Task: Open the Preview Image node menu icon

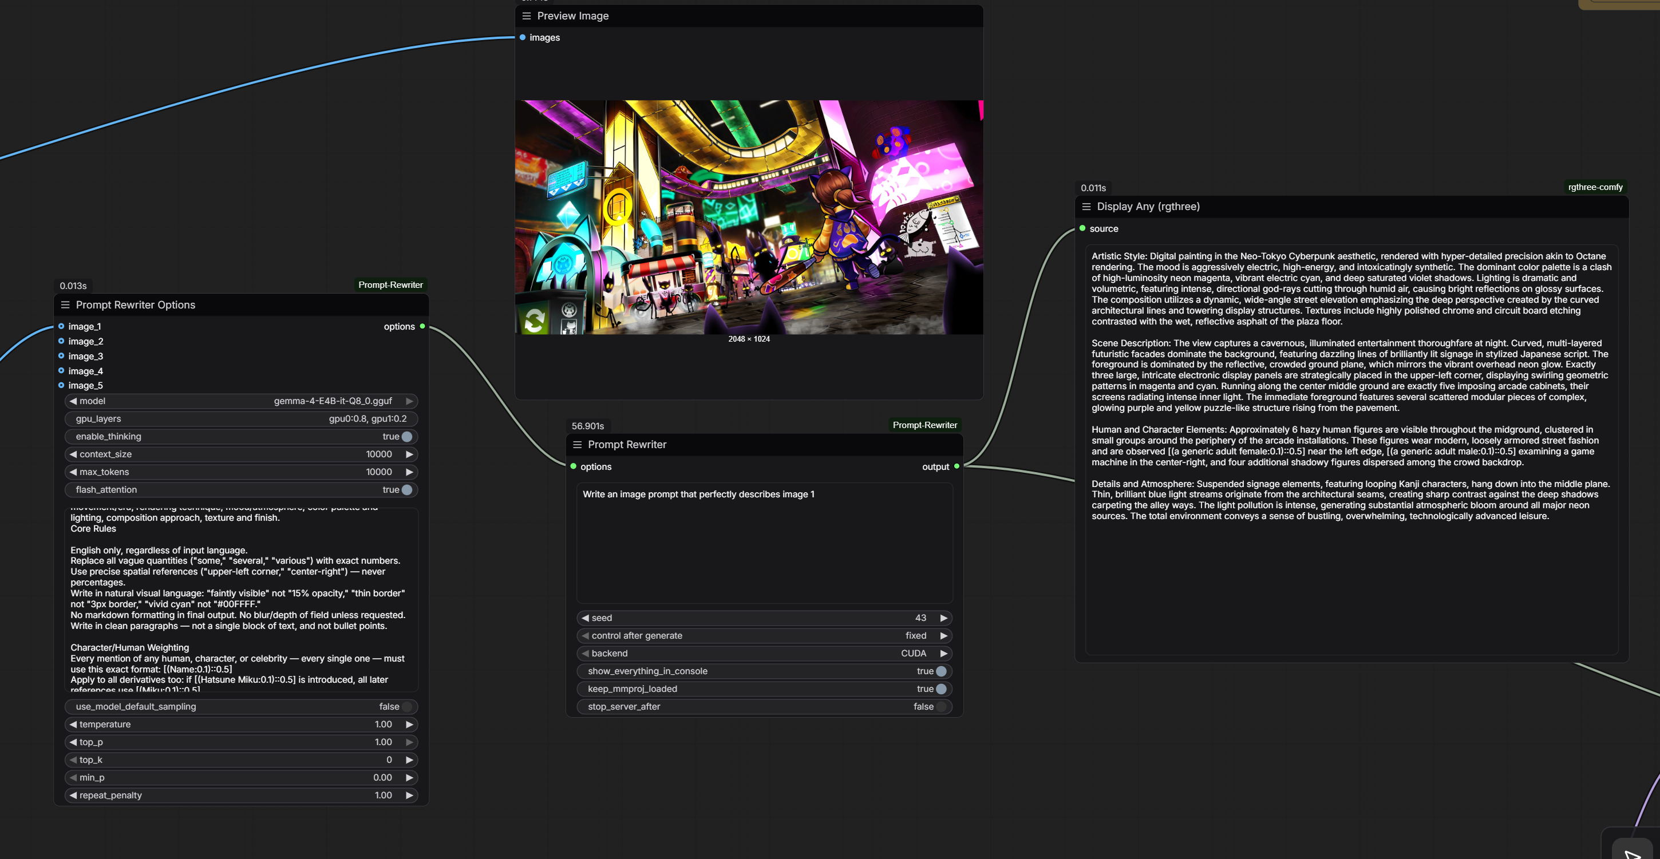Action: click(x=527, y=15)
